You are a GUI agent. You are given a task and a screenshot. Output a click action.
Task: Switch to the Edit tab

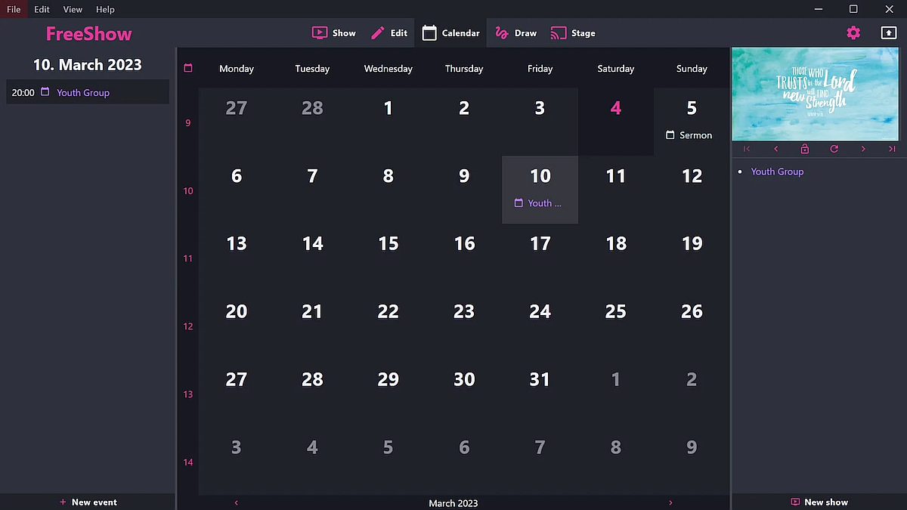click(x=389, y=33)
